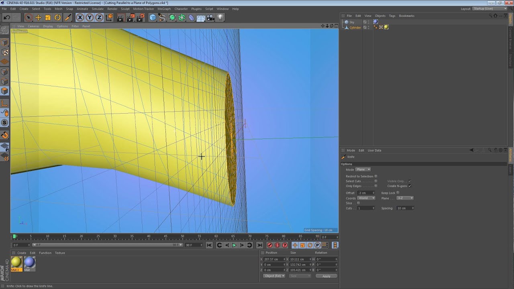Viewport: 514px width, 289px height.
Task: Enable Select Cuts checkbox
Action: [376, 181]
